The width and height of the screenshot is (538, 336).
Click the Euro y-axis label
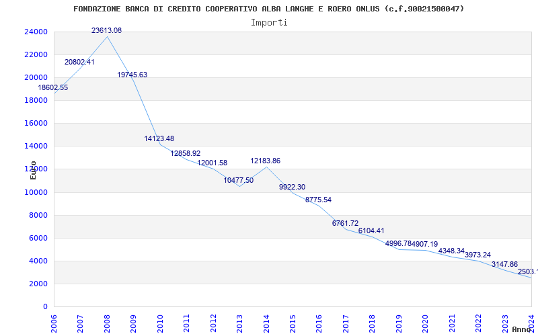33,170
